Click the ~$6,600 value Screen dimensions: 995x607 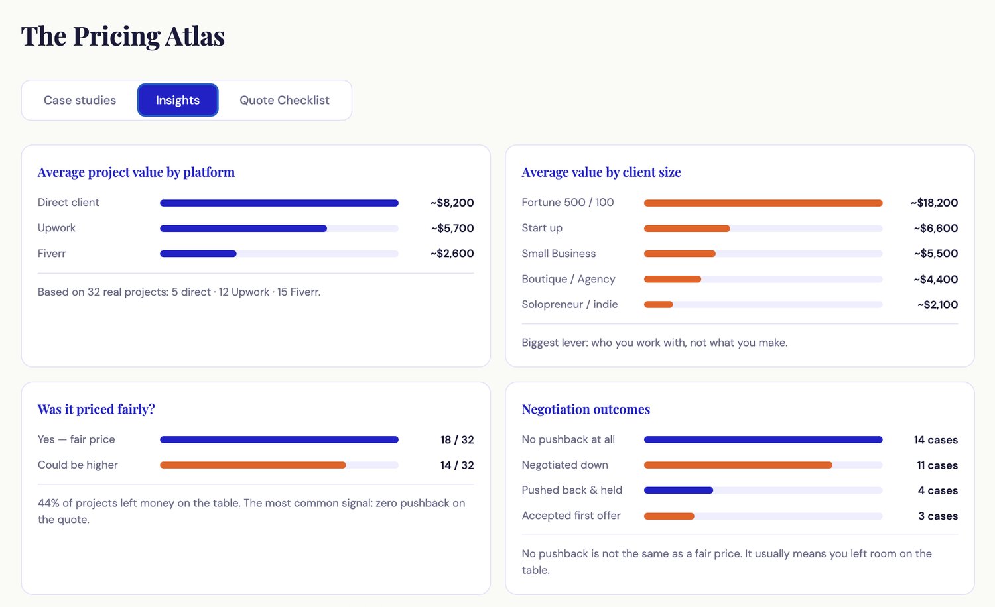(x=936, y=228)
